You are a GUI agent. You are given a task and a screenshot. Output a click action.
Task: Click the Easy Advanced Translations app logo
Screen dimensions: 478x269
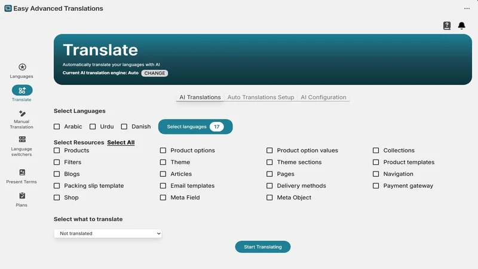tap(8, 8)
